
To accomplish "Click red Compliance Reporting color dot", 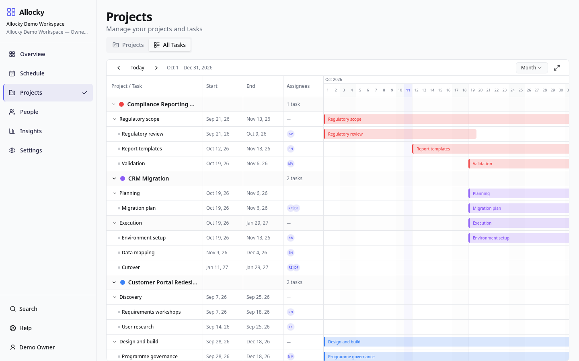I will point(121,104).
